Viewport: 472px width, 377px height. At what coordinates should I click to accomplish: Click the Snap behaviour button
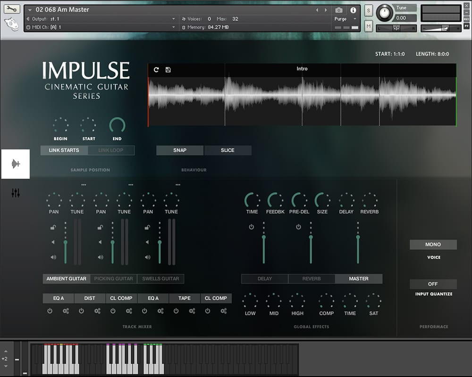coord(180,150)
